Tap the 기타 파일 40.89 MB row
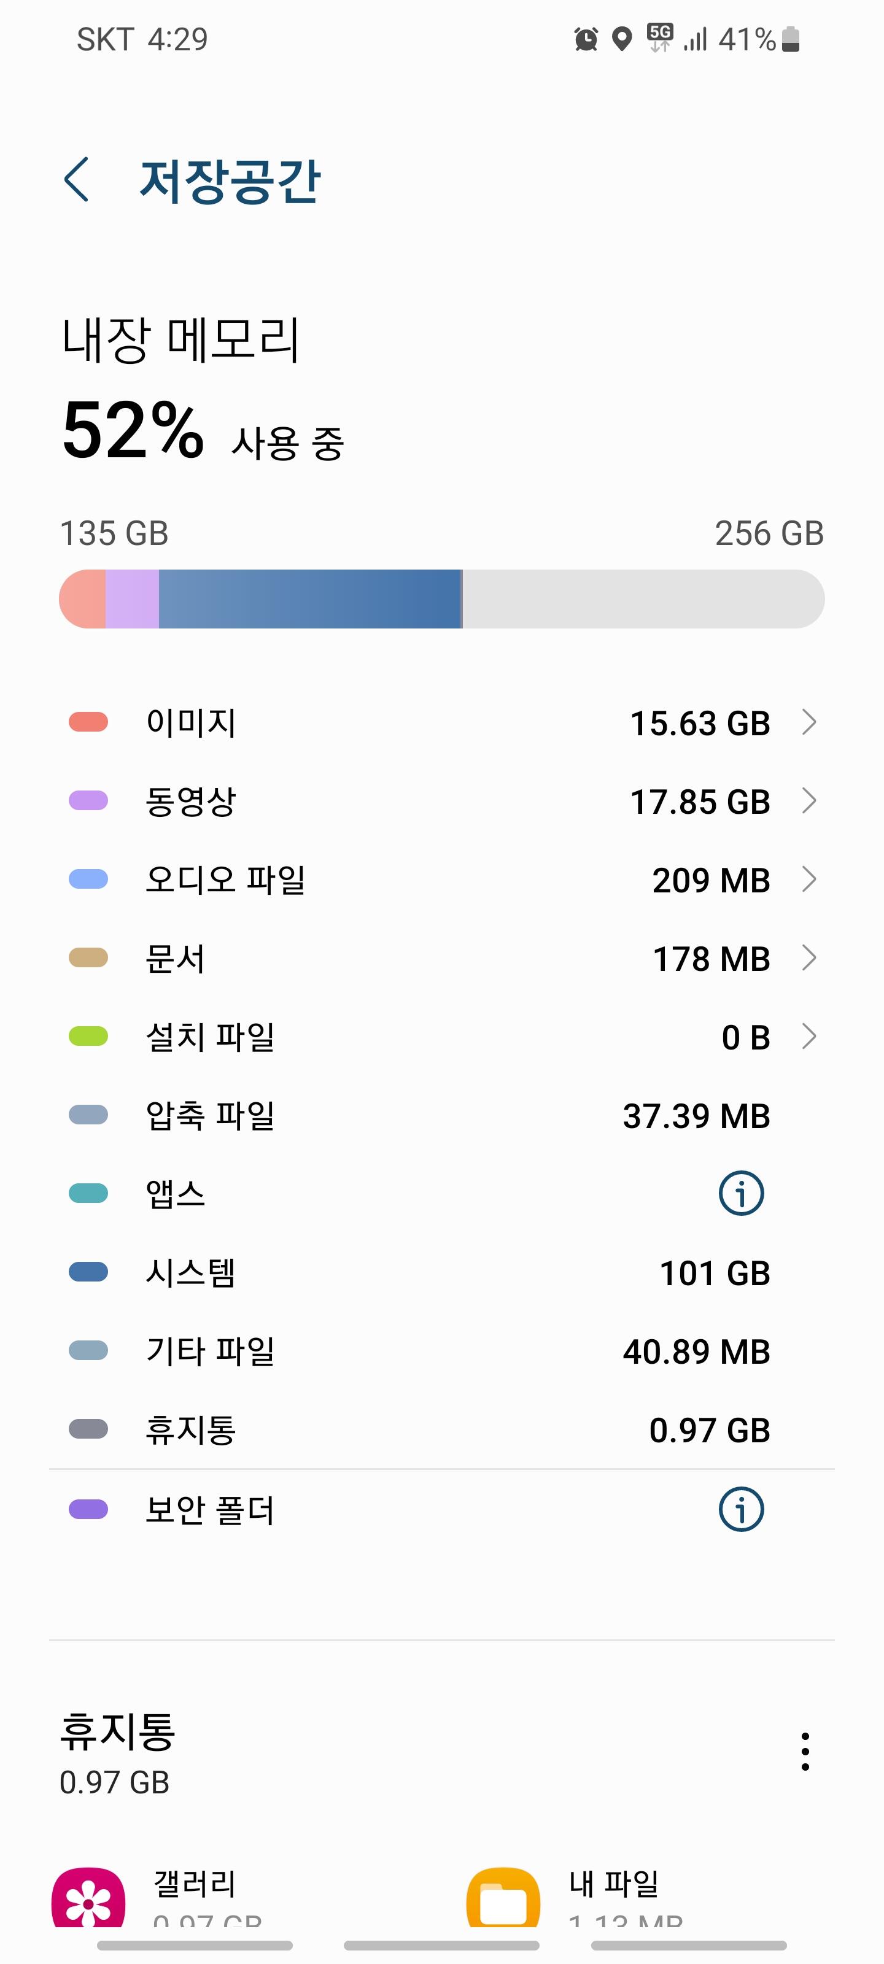Viewport: 884px width, 1964px height. coord(441,1351)
